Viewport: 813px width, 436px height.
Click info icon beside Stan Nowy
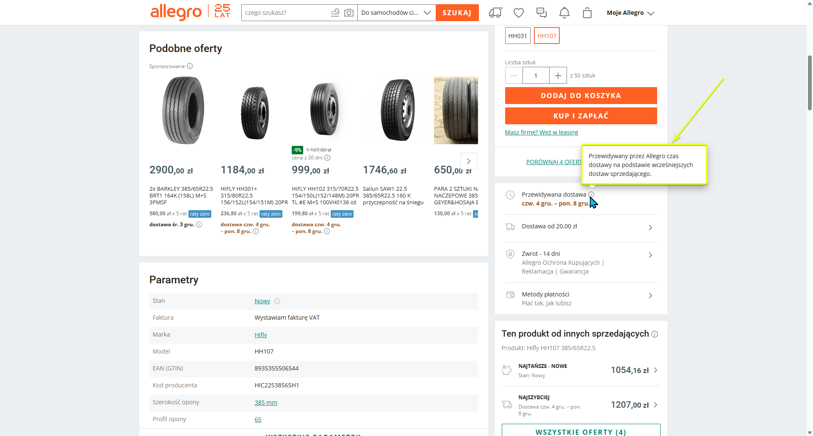coord(277,301)
